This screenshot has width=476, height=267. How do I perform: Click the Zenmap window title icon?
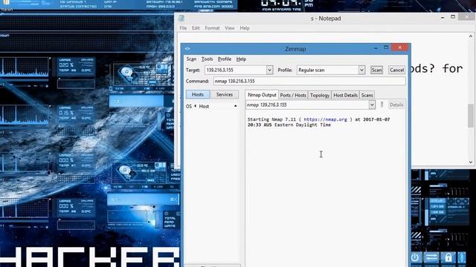(187, 48)
